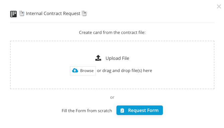Image resolution: width=224 pixels, height=128 pixels.
Task: Open the Request Form
Action: click(x=139, y=110)
